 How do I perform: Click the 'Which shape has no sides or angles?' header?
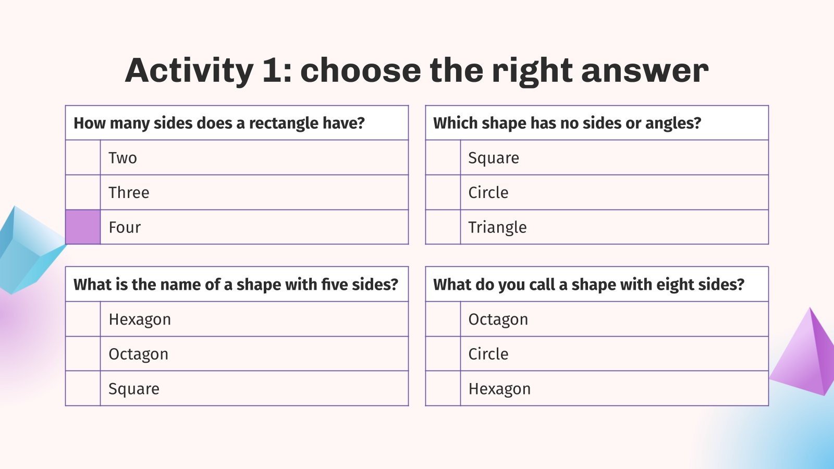click(567, 123)
